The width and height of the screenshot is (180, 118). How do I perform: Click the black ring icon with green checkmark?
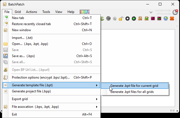click(x=134, y=18)
